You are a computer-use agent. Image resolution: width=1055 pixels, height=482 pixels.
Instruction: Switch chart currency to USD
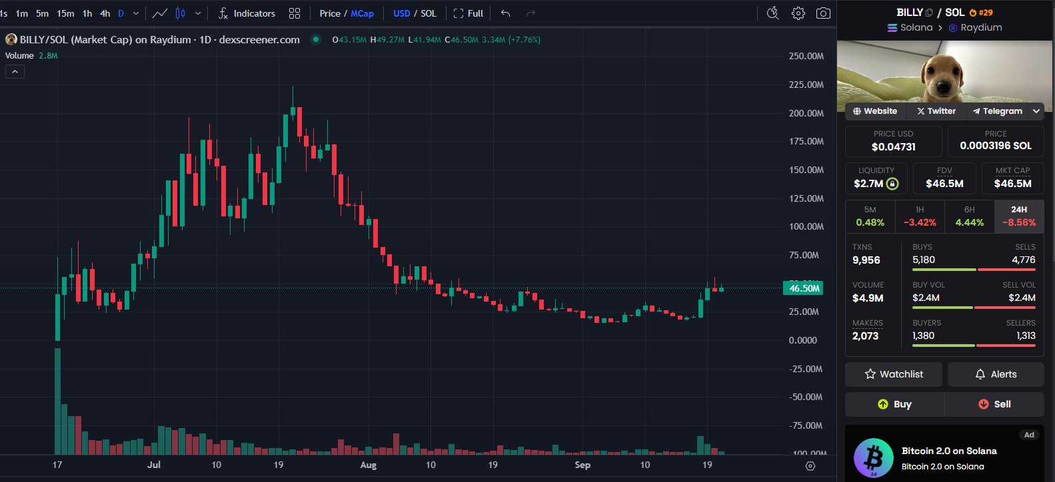[x=402, y=13]
